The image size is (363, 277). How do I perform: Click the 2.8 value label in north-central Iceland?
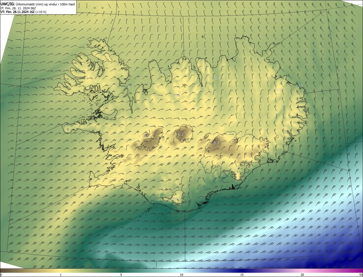218,78
